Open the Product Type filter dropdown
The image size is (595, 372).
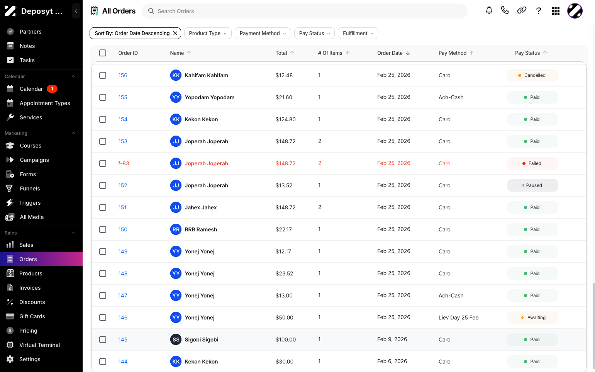tap(208, 33)
